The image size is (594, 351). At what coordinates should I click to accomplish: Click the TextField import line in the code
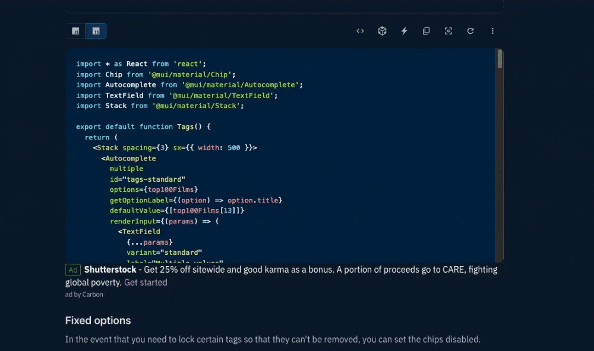pyautogui.click(x=177, y=96)
